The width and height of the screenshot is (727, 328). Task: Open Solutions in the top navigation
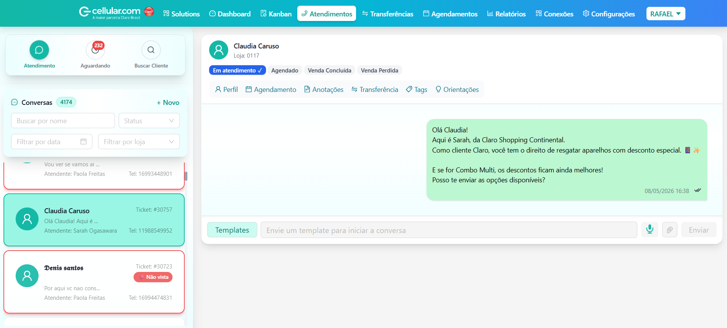pyautogui.click(x=181, y=14)
